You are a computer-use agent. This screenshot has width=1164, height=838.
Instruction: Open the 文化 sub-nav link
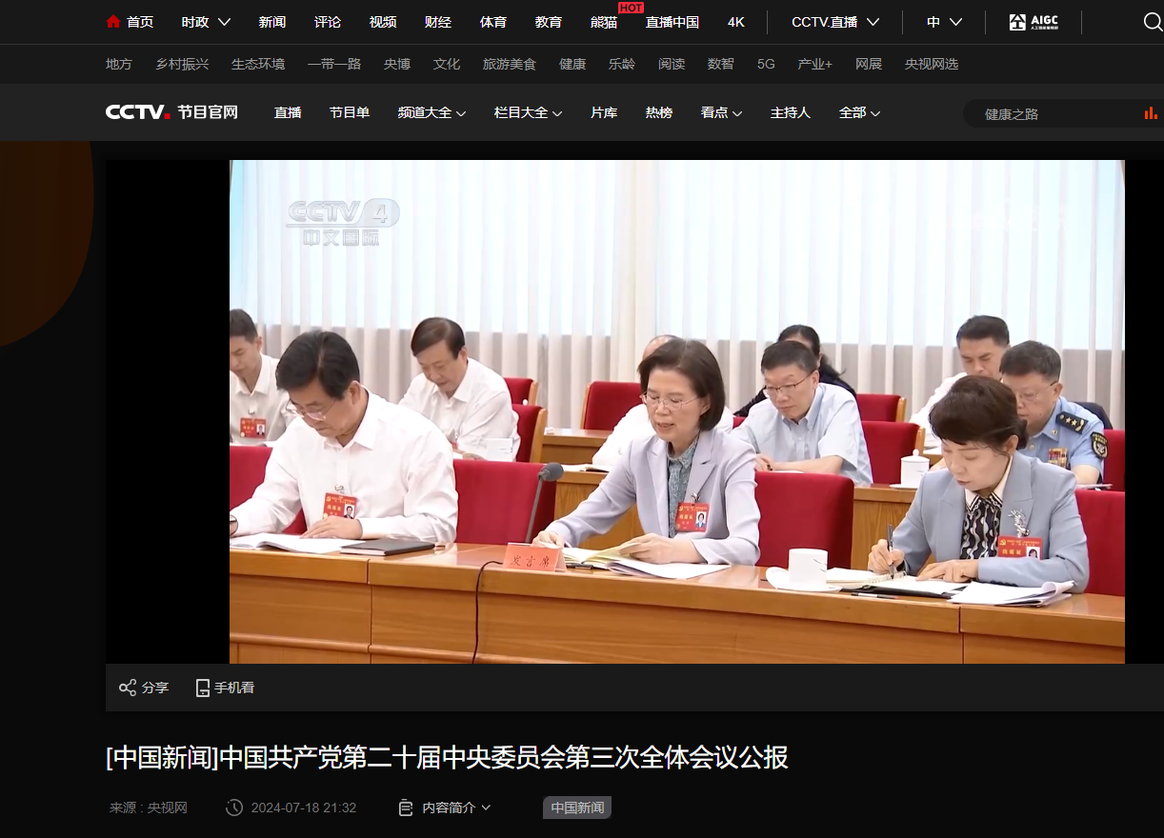pyautogui.click(x=447, y=64)
